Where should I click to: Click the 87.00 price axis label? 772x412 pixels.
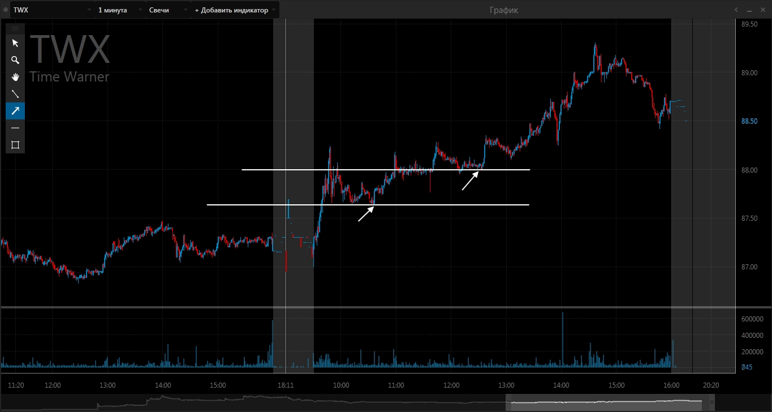click(x=750, y=267)
